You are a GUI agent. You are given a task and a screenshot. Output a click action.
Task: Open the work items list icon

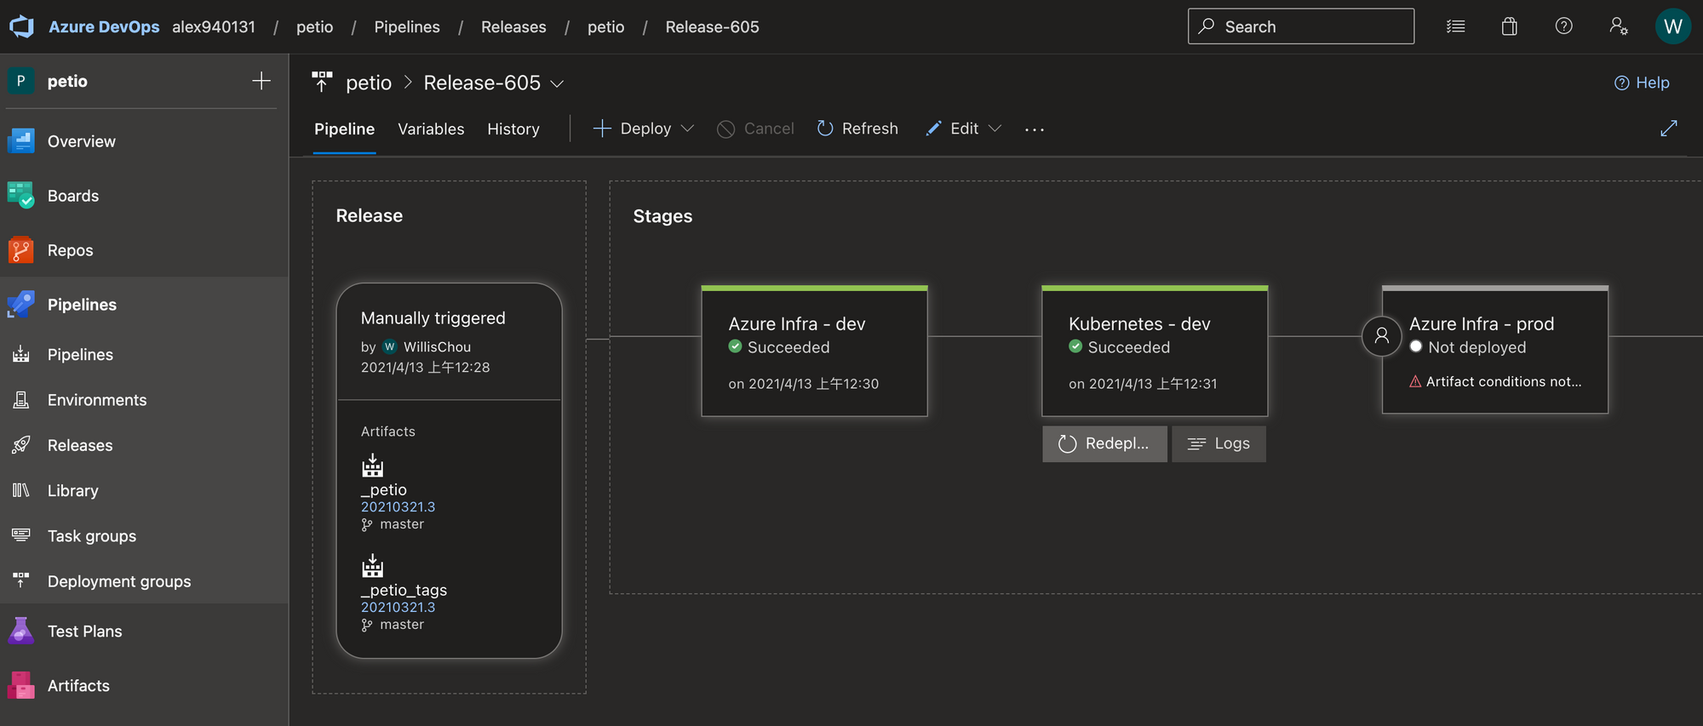pyautogui.click(x=1455, y=26)
